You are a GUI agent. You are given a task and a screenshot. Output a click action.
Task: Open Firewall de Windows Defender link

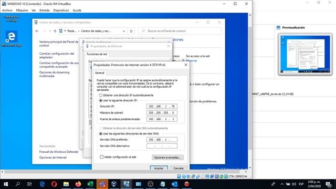pyautogui.click(x=59, y=152)
